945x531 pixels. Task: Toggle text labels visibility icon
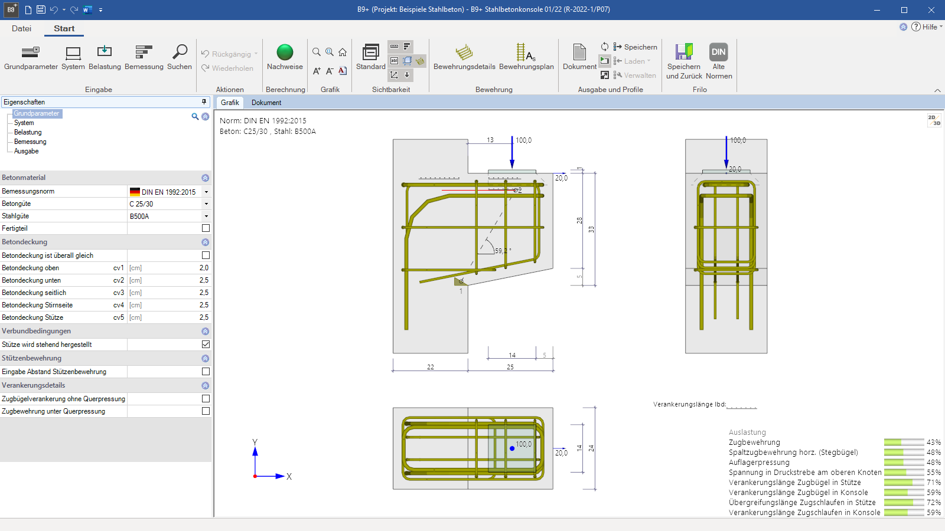[394, 61]
